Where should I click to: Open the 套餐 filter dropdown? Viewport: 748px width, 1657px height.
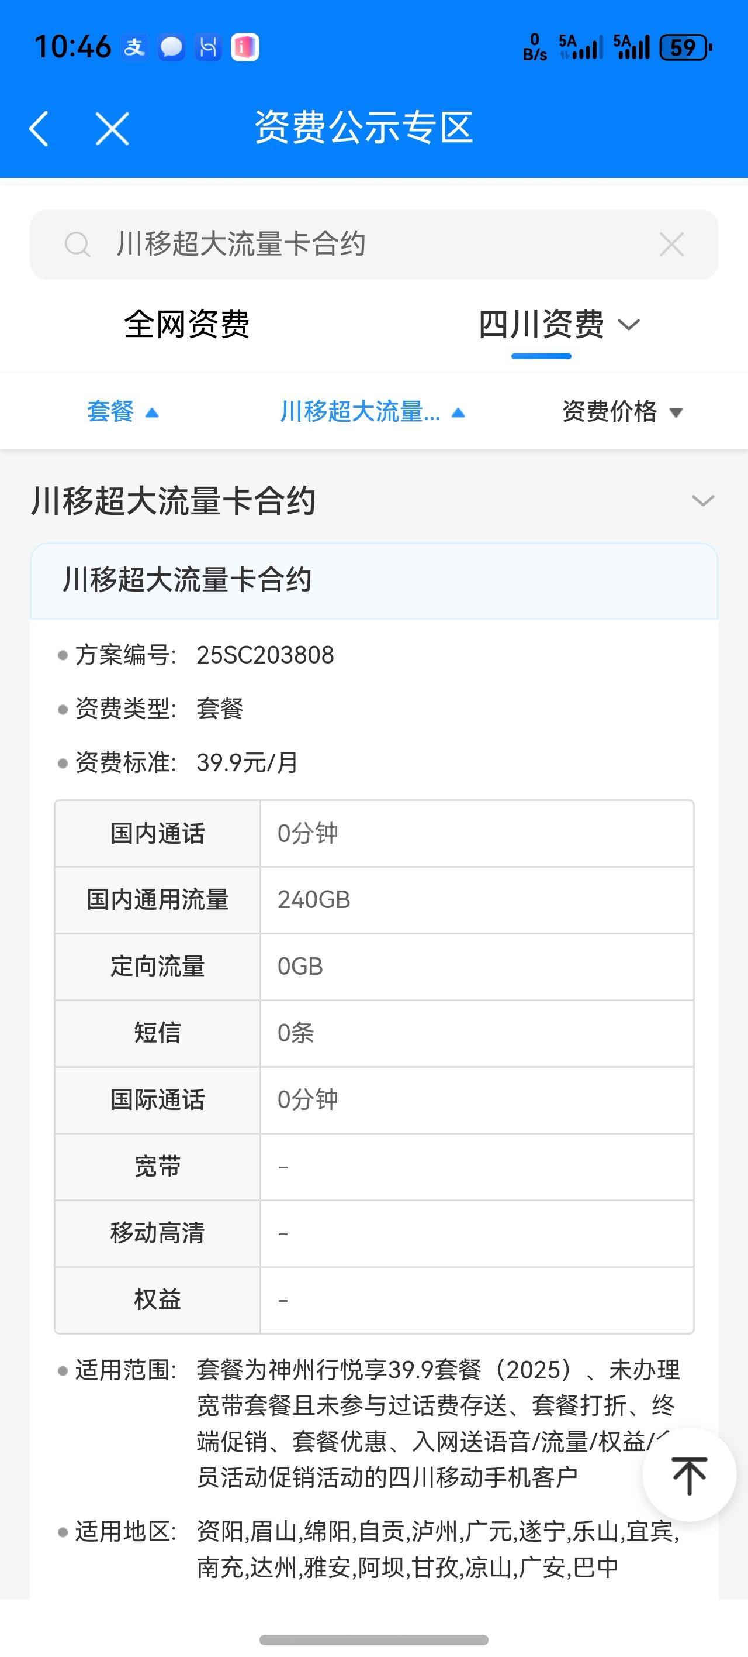[122, 412]
